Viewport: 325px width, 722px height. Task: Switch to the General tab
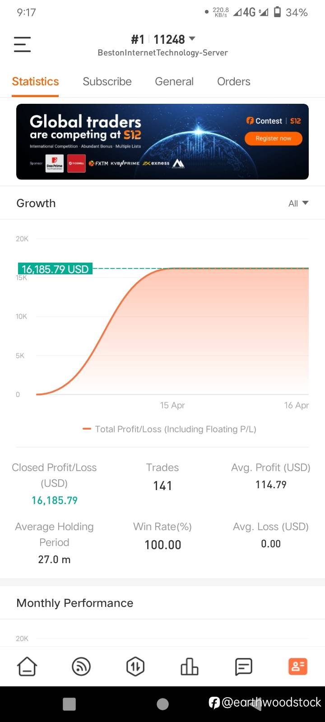click(x=174, y=82)
